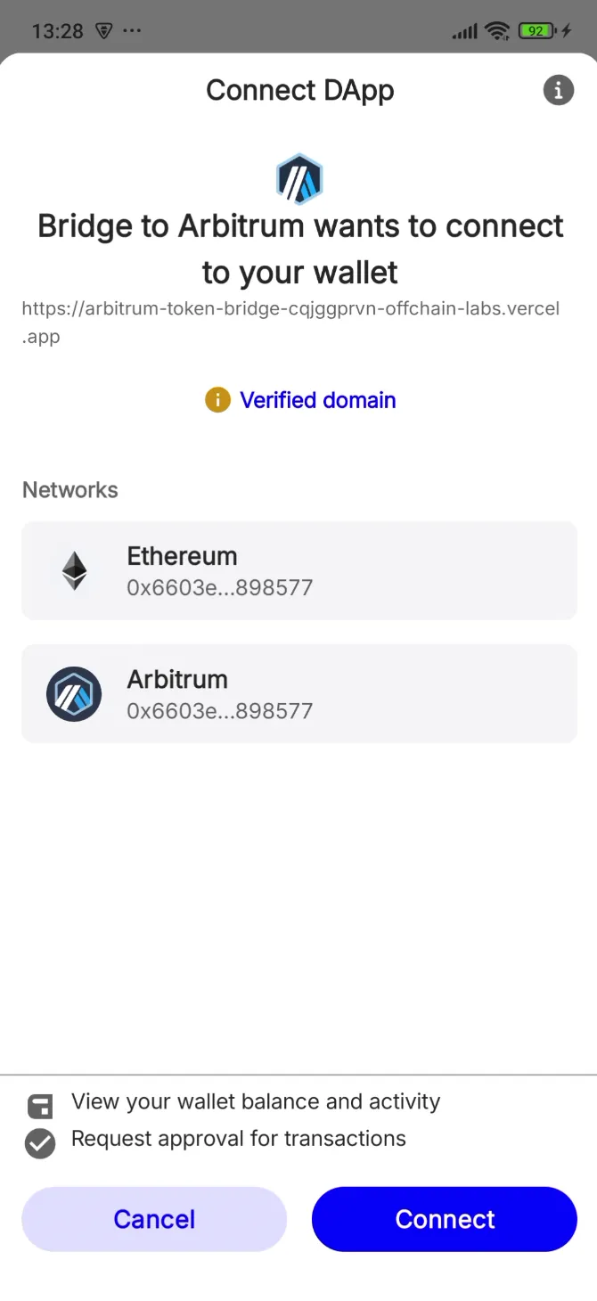Select the Arbitrum network entry
The width and height of the screenshot is (597, 1301).
click(x=299, y=693)
